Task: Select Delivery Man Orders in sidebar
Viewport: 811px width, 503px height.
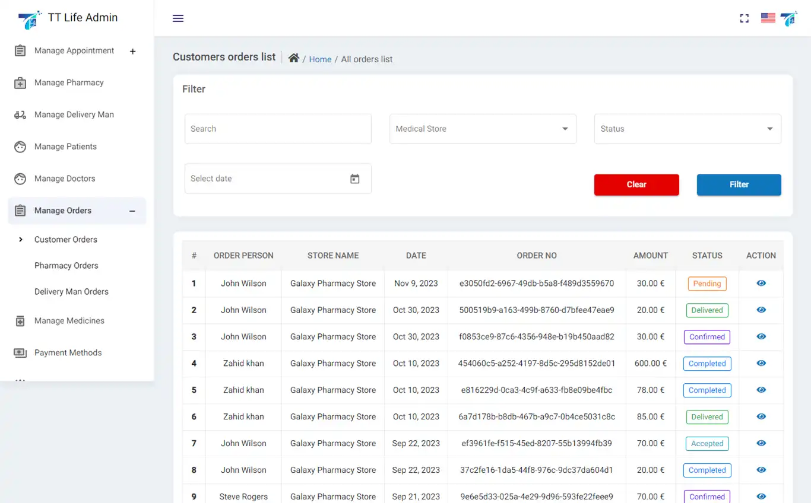Action: pos(71,292)
